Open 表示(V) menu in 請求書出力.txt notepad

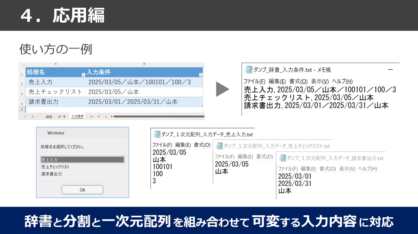point(347,169)
